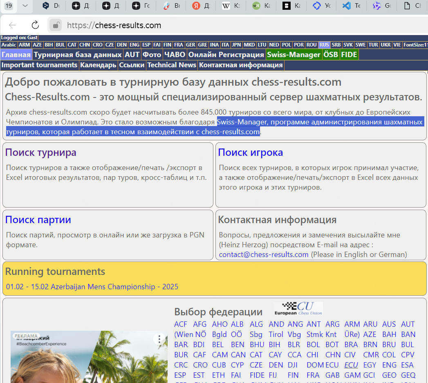
Task: Select the italic ECU federation link
Action: 351,365
